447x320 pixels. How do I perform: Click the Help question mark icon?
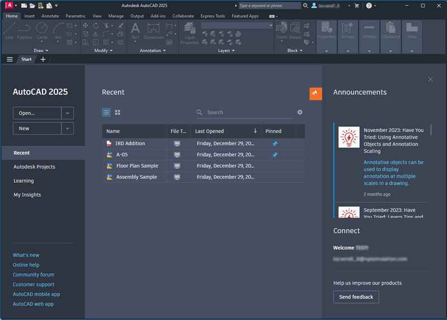pyautogui.click(x=369, y=6)
